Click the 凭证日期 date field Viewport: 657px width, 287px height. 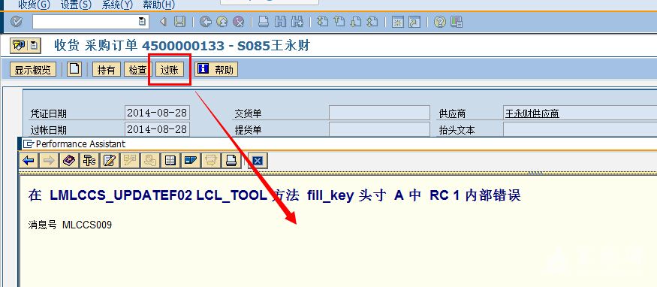(x=157, y=113)
